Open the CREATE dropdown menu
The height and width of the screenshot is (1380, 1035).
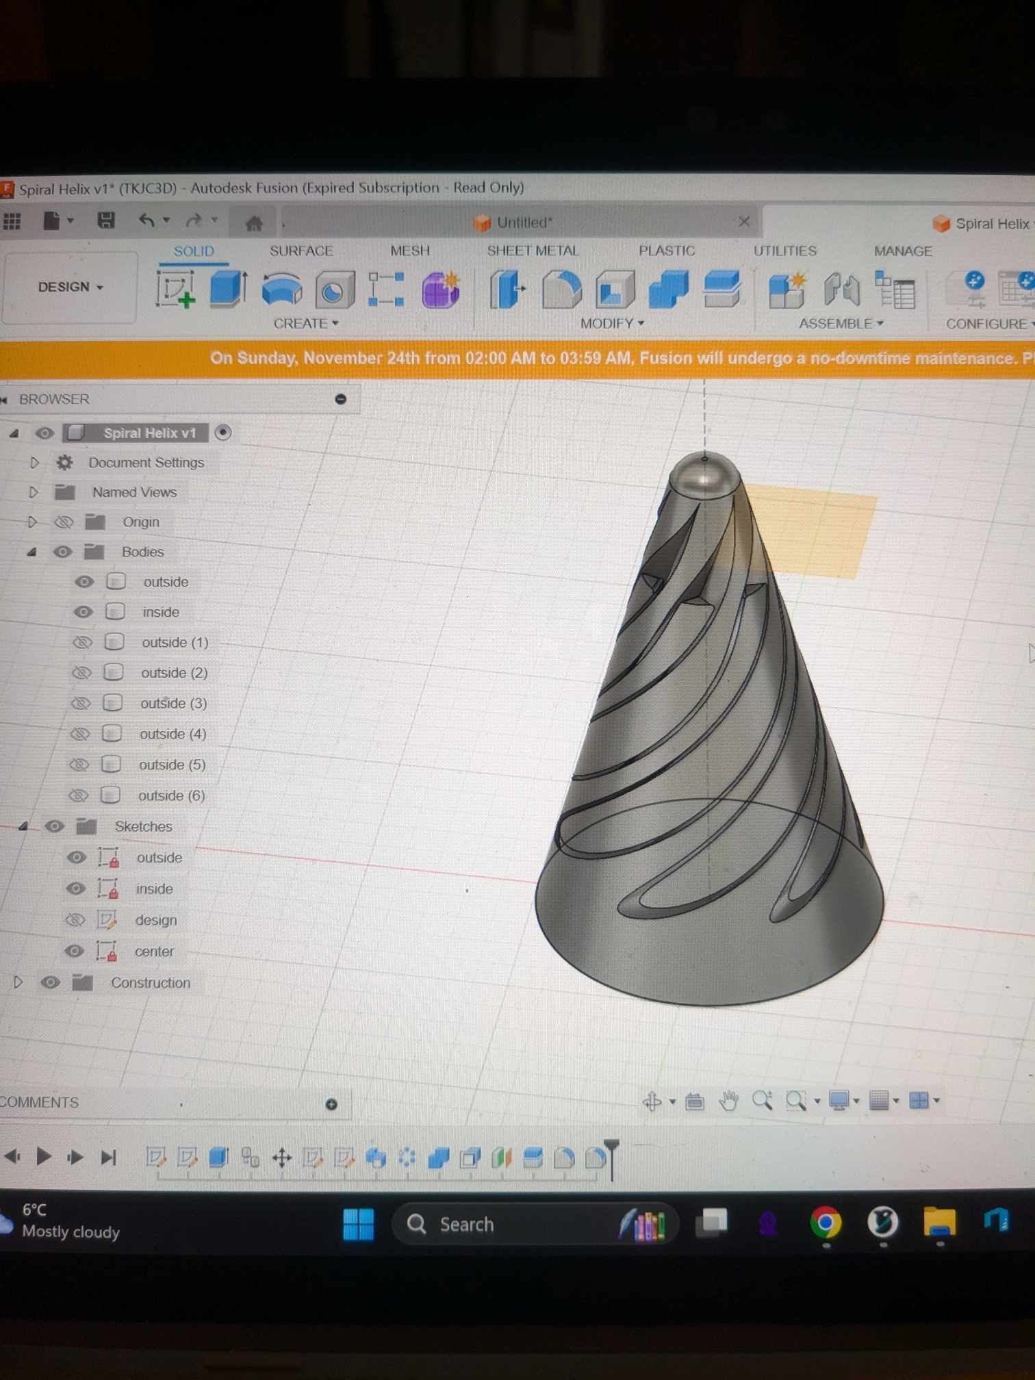point(306,324)
